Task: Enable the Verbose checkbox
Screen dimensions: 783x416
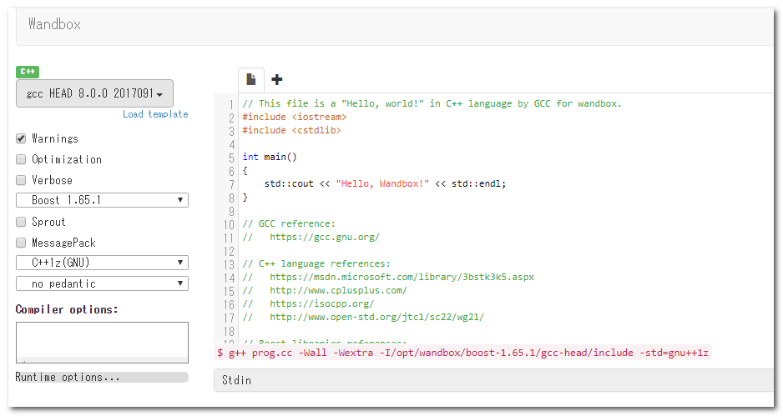Action: (21, 180)
